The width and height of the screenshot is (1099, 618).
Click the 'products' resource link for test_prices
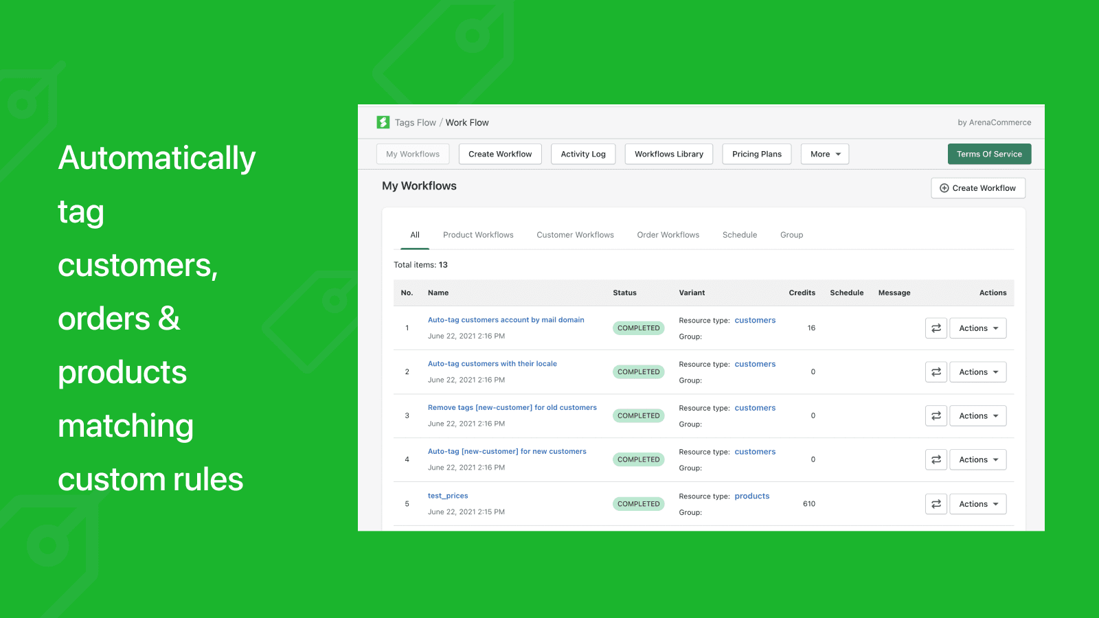point(751,496)
